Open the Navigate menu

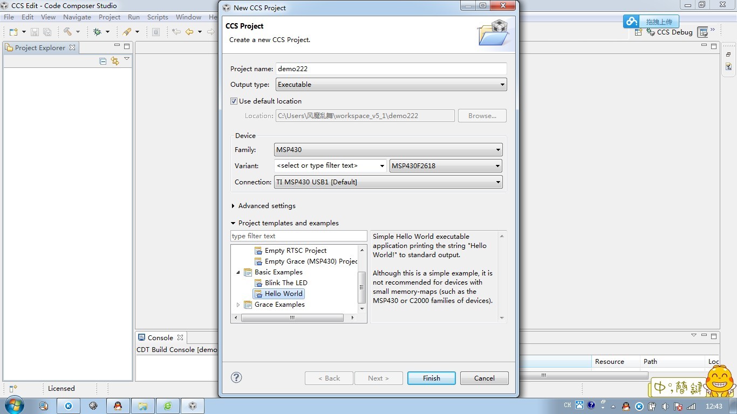coord(77,17)
